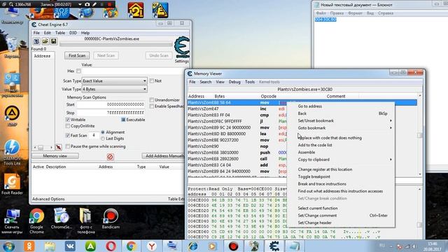The width and height of the screenshot is (448, 252).
Task: Click the Start address field
Action: click(x=111, y=104)
